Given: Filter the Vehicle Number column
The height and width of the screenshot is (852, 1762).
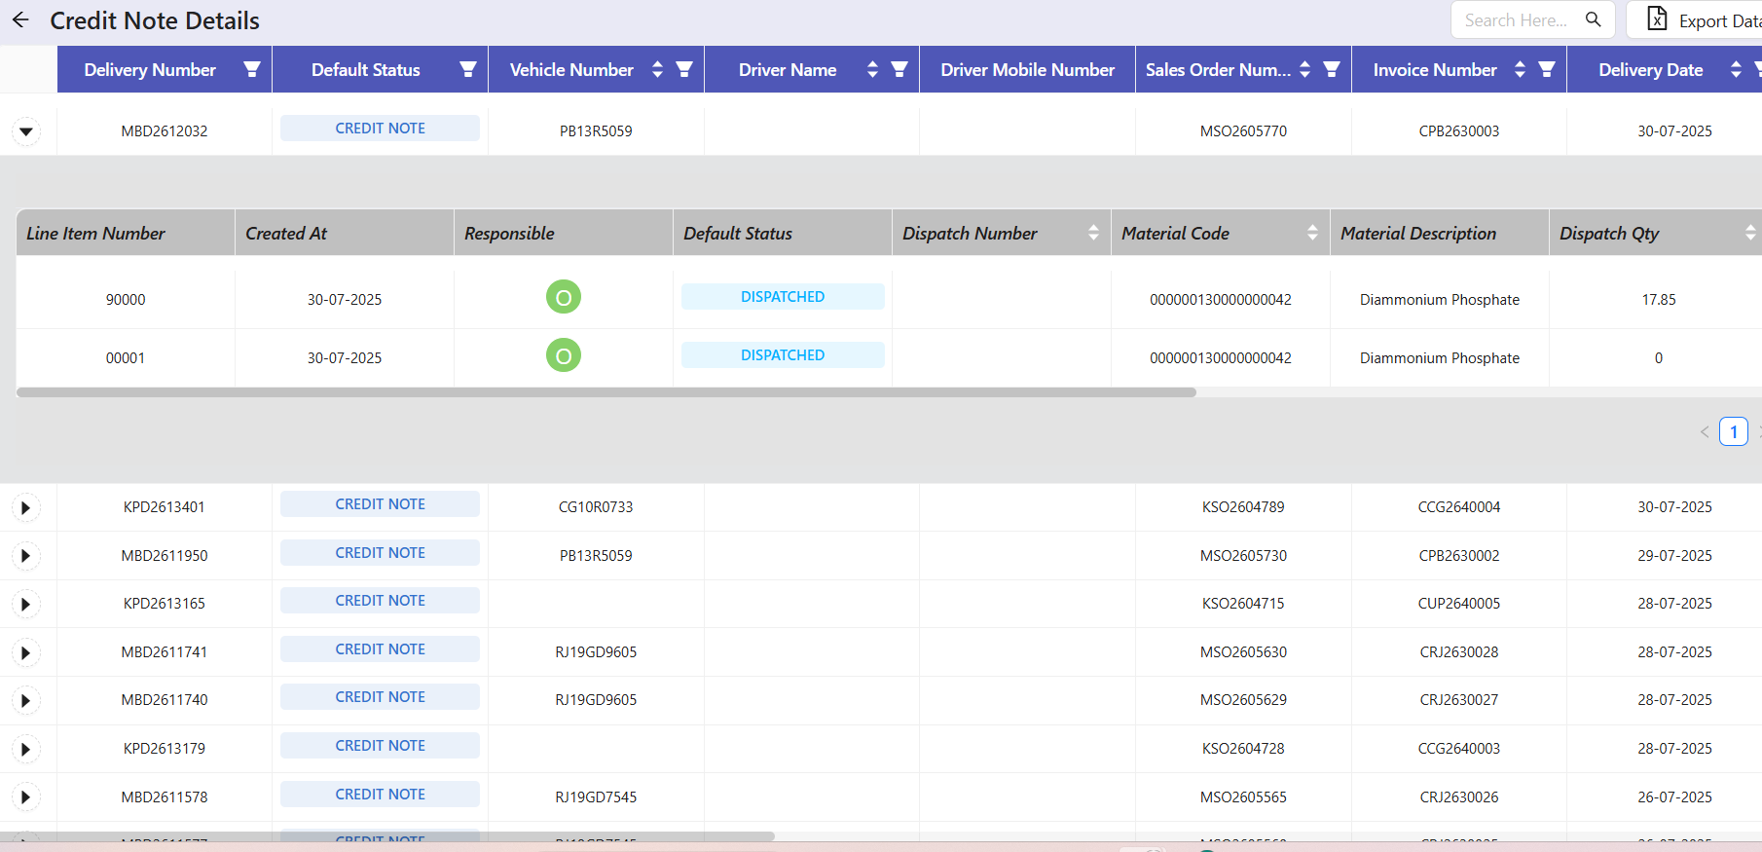Looking at the screenshot, I should coord(684,69).
